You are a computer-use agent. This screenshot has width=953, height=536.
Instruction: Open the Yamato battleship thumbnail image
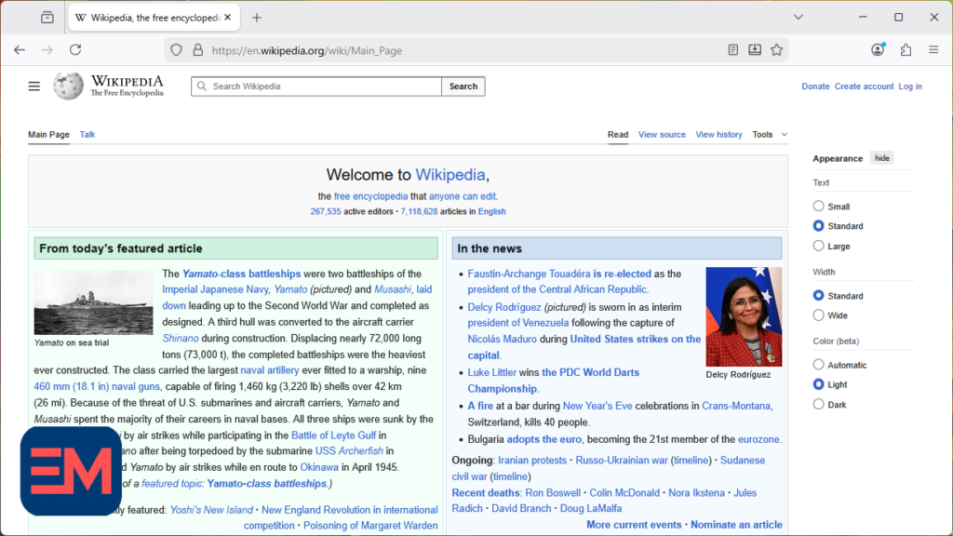click(94, 302)
